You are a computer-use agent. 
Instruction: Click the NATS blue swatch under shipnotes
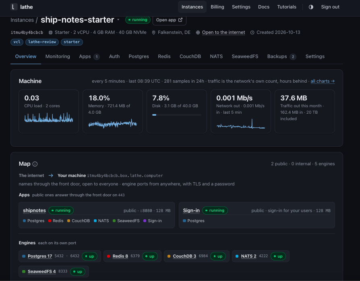(95, 221)
